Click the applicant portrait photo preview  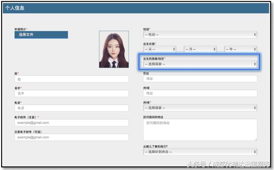114,49
